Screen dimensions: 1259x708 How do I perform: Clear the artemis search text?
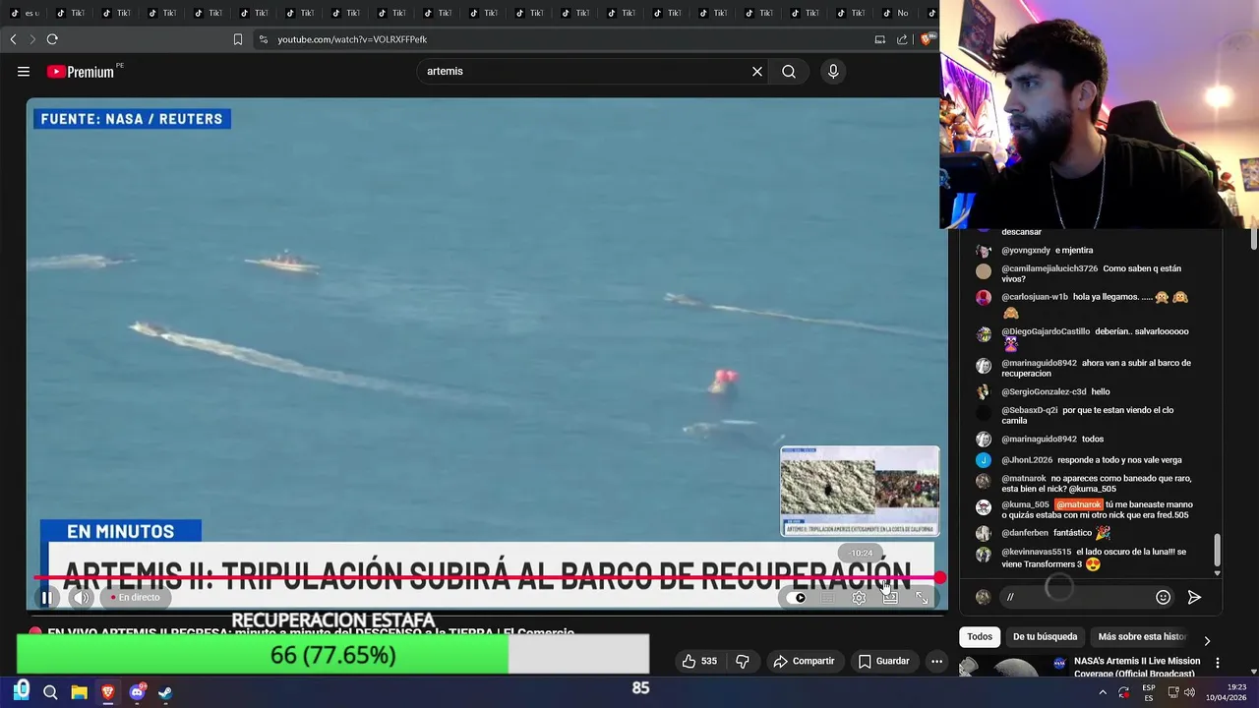[x=757, y=71]
